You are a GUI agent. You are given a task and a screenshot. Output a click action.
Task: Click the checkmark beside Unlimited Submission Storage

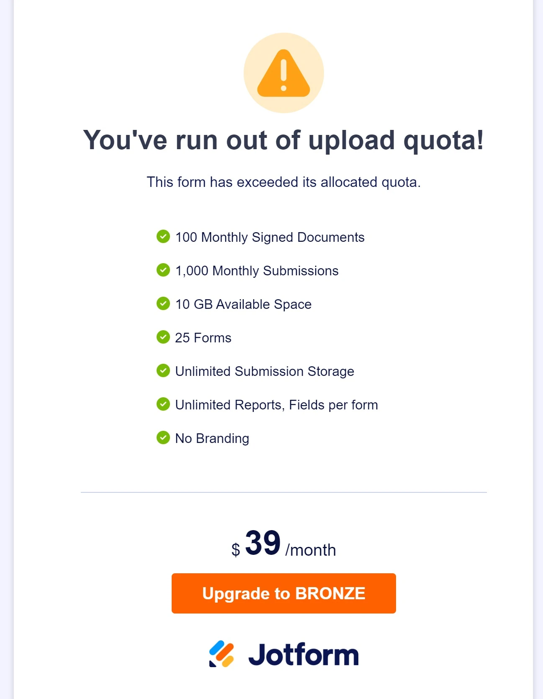point(163,371)
